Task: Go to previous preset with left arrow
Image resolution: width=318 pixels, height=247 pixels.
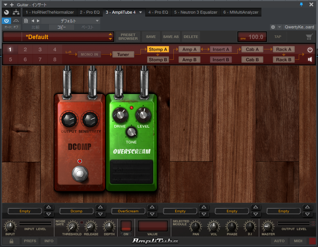Action: pos(33,21)
